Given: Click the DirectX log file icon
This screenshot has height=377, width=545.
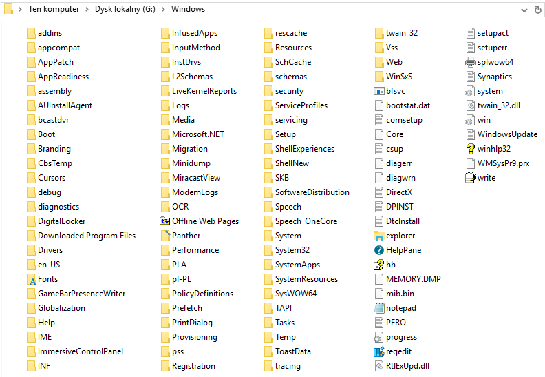Looking at the screenshot, I should click(378, 192).
